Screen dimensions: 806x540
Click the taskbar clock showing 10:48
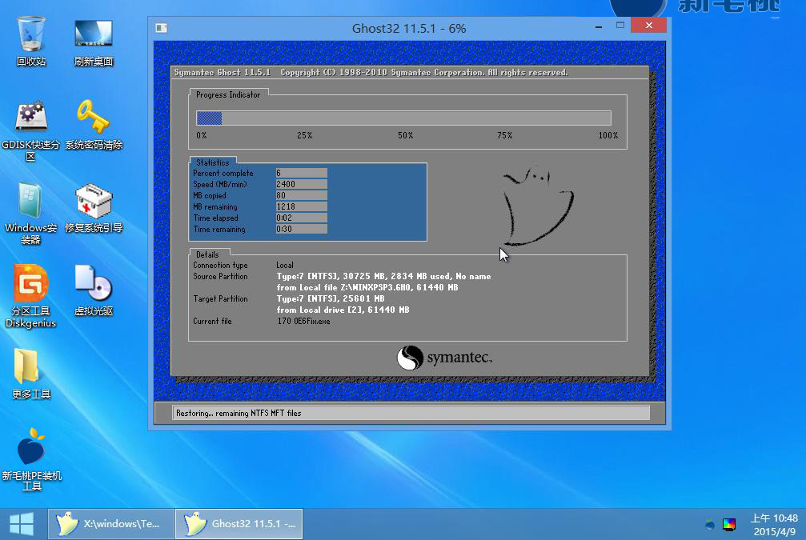pos(775,525)
